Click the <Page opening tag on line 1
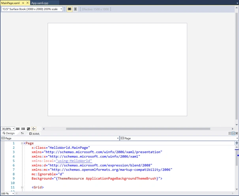Image resolution: width=239 pixels, height=196 pixels. tap(29, 143)
